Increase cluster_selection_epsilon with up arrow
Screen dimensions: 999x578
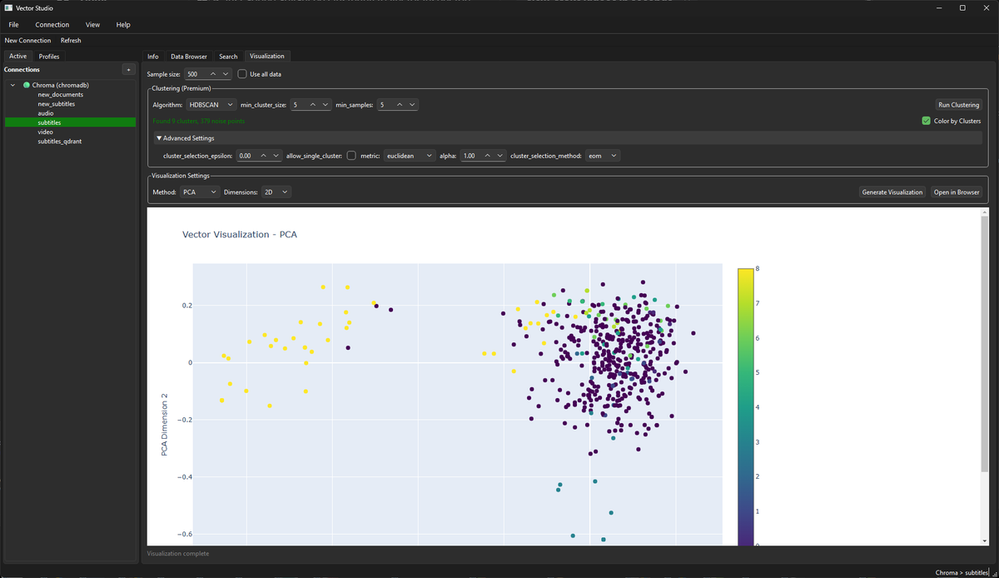pos(263,156)
